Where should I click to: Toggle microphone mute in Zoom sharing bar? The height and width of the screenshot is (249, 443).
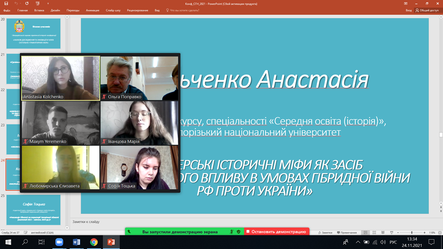coord(231,231)
